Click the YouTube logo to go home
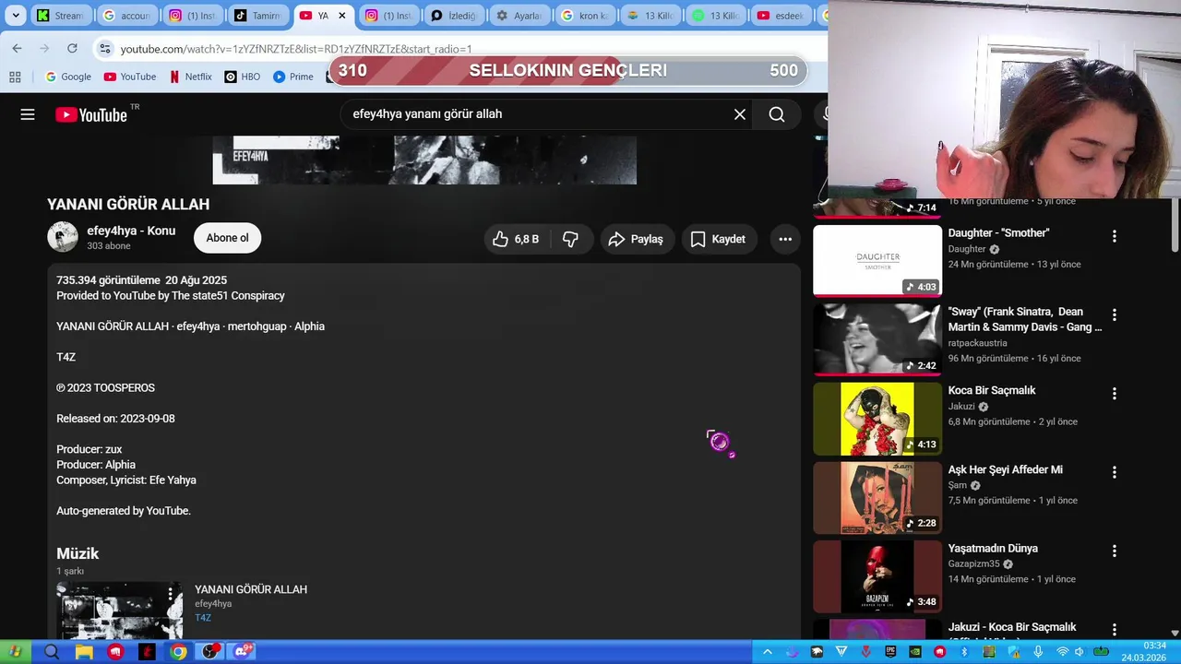This screenshot has height=664, width=1181. click(90, 114)
